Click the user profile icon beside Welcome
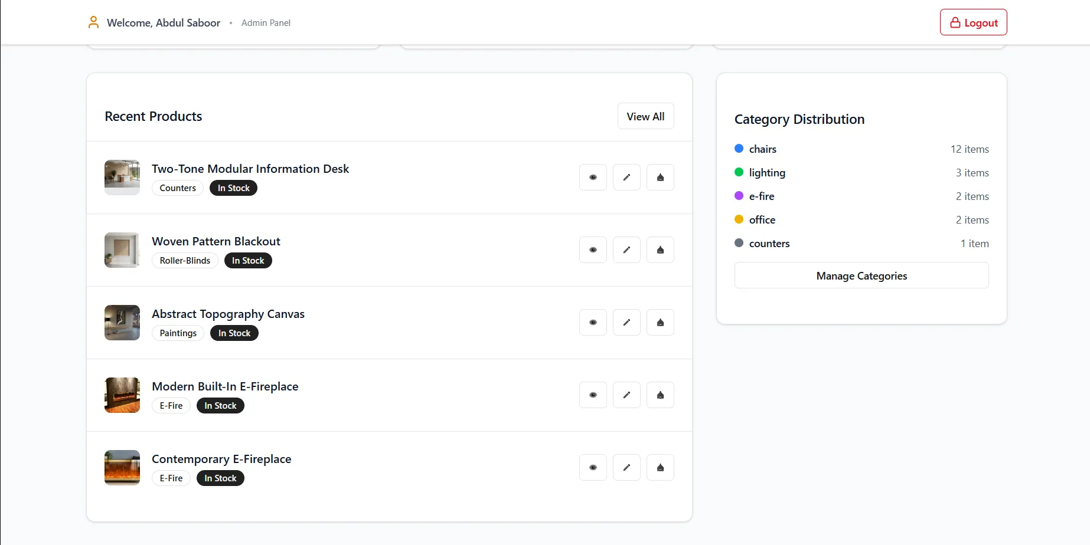This screenshot has height=545, width=1090. (93, 22)
